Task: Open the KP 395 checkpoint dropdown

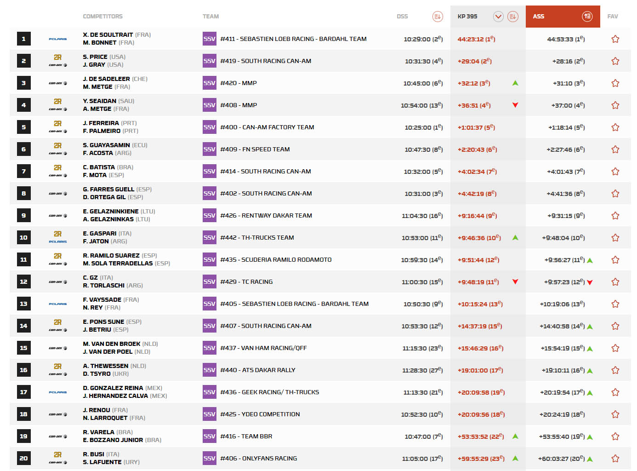Action: 498,17
